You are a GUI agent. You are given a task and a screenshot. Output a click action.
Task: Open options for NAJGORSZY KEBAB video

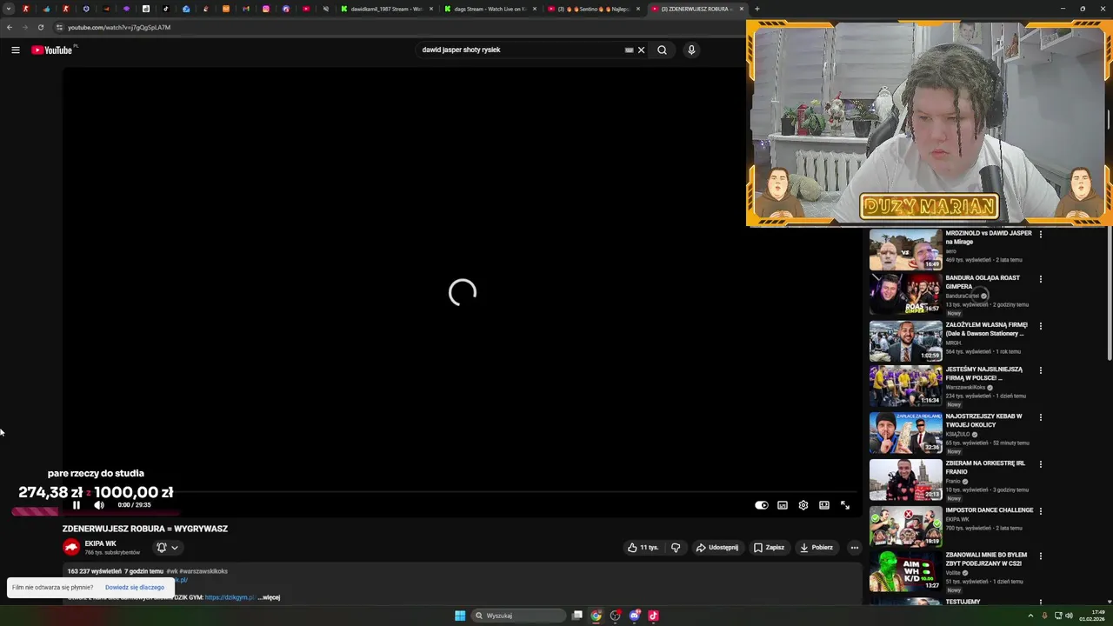coord(1041,417)
